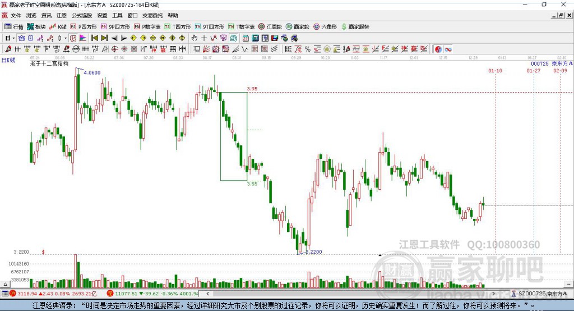Click SZ000725,京东方A in status bar
Image resolution: width=574 pixels, height=311 pixels.
tap(543, 294)
